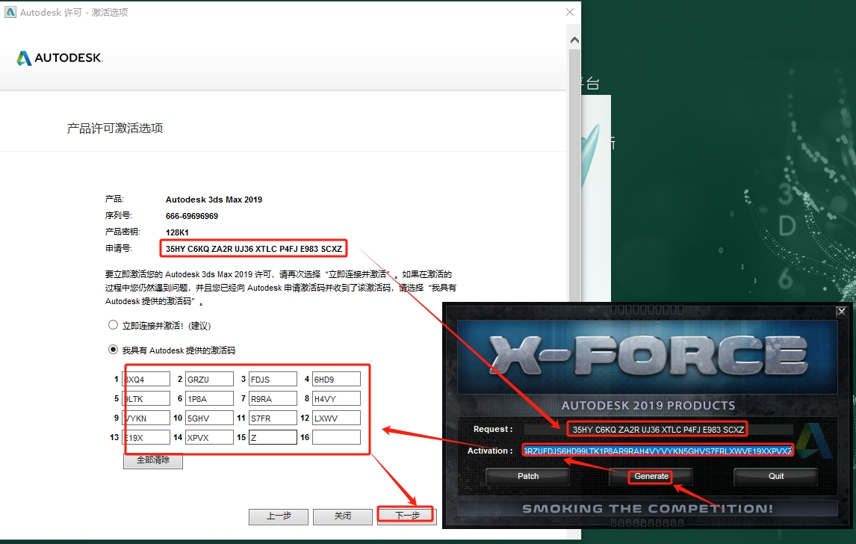Click the Quit button in X-Force
856x544 pixels.
tap(776, 476)
